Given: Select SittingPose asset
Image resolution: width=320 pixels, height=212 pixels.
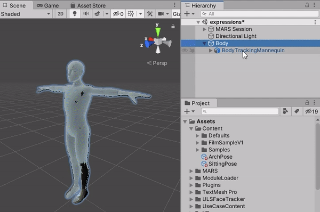Looking at the screenshot, I should pos(222,164).
